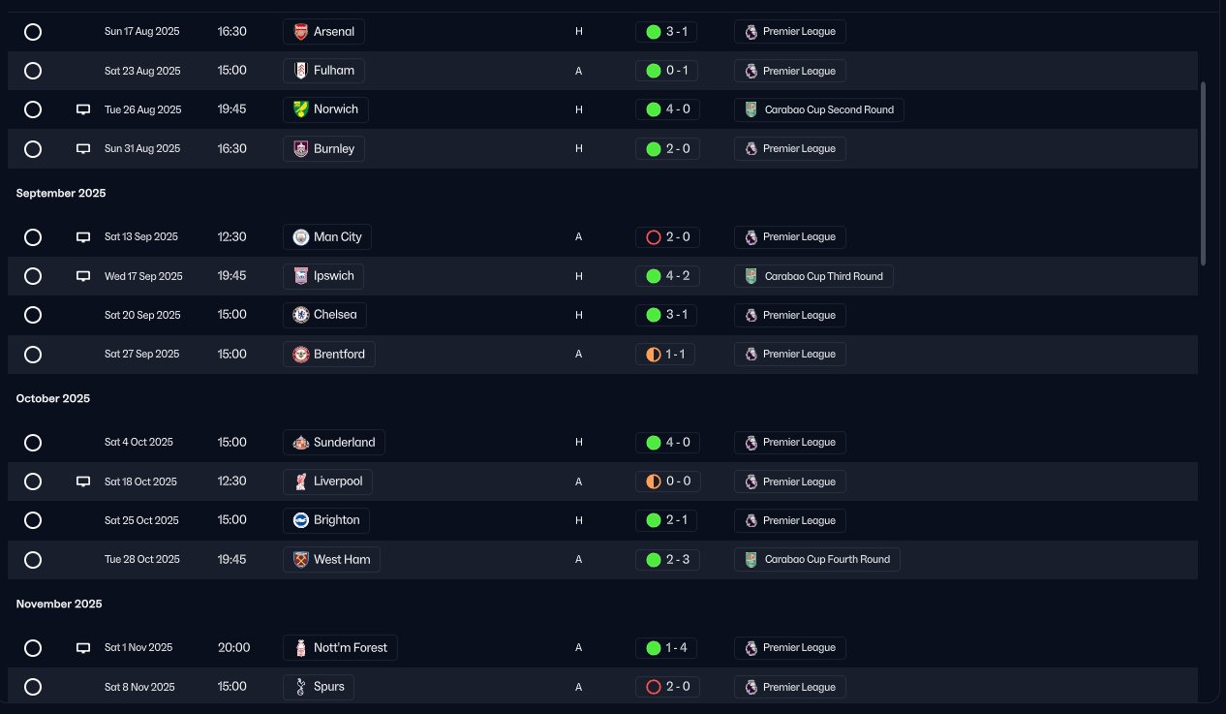Click the TV icon next to Nott'm Forest fixture
Image resolution: width=1226 pixels, height=714 pixels.
coord(83,648)
